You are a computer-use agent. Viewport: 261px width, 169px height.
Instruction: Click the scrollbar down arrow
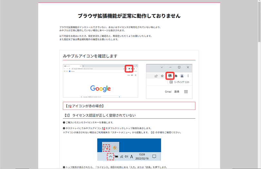pyautogui.click(x=259, y=167)
